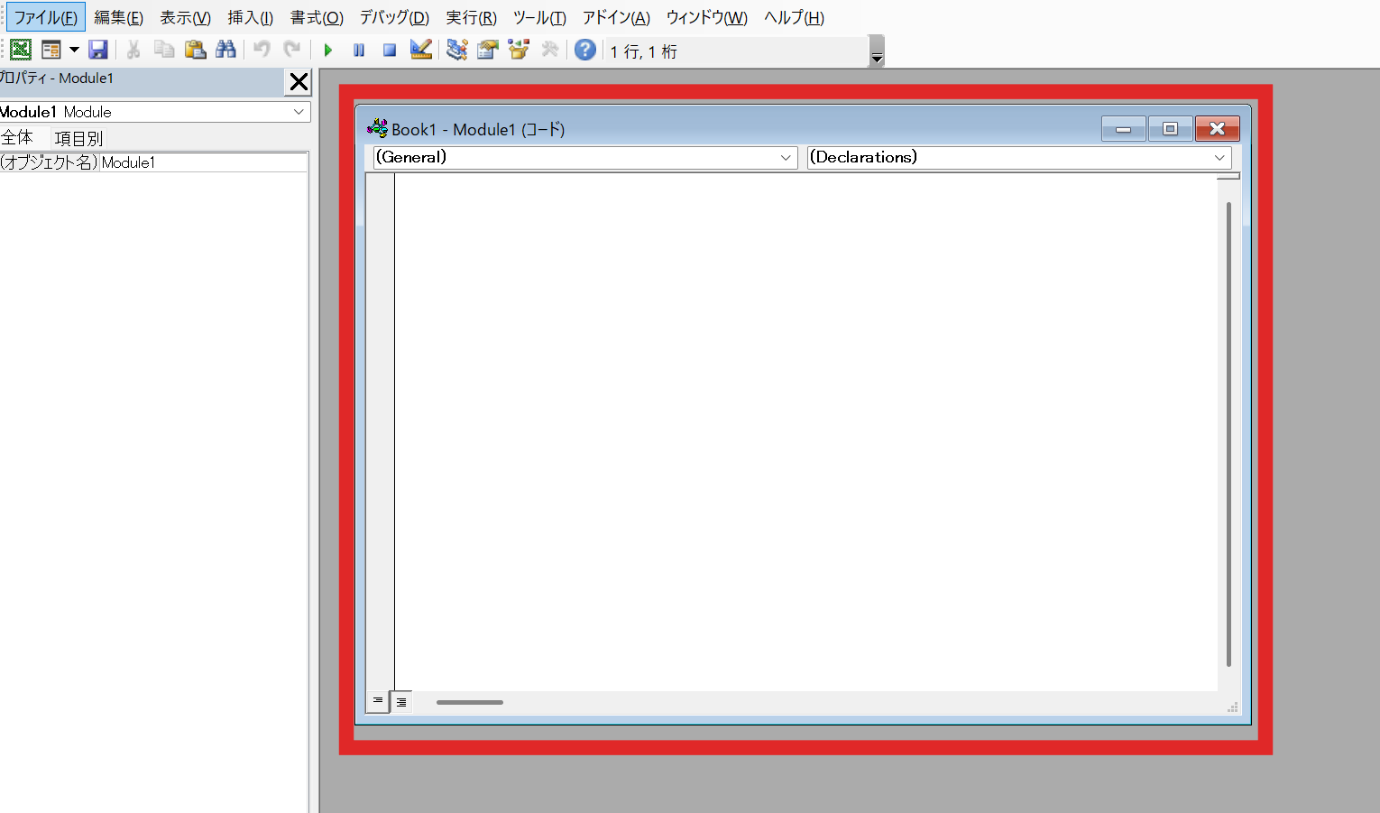Open the Module1 Module properties dropdown
The width and height of the screenshot is (1380, 813).
tap(299, 112)
